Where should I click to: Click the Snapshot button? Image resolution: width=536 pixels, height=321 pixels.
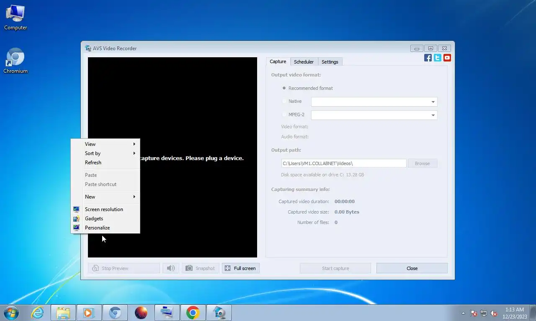(x=200, y=268)
